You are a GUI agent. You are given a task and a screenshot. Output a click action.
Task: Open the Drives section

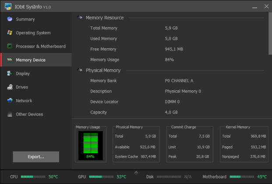point(36,87)
